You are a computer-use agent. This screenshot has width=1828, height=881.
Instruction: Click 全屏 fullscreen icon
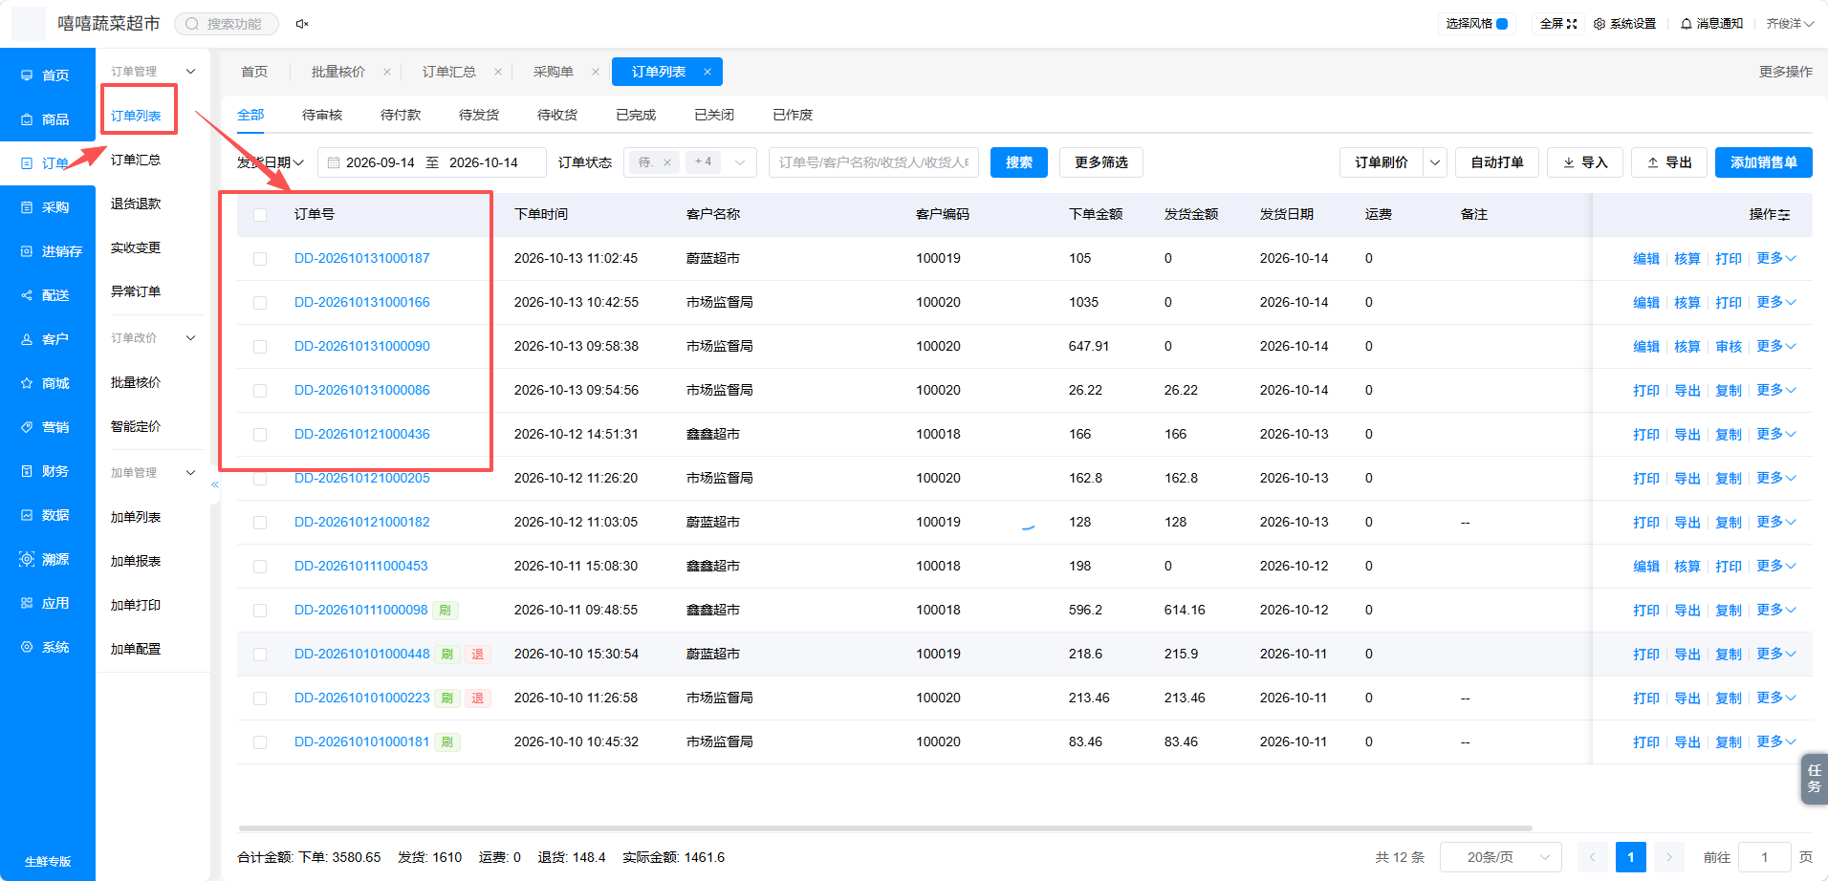pos(1572,24)
